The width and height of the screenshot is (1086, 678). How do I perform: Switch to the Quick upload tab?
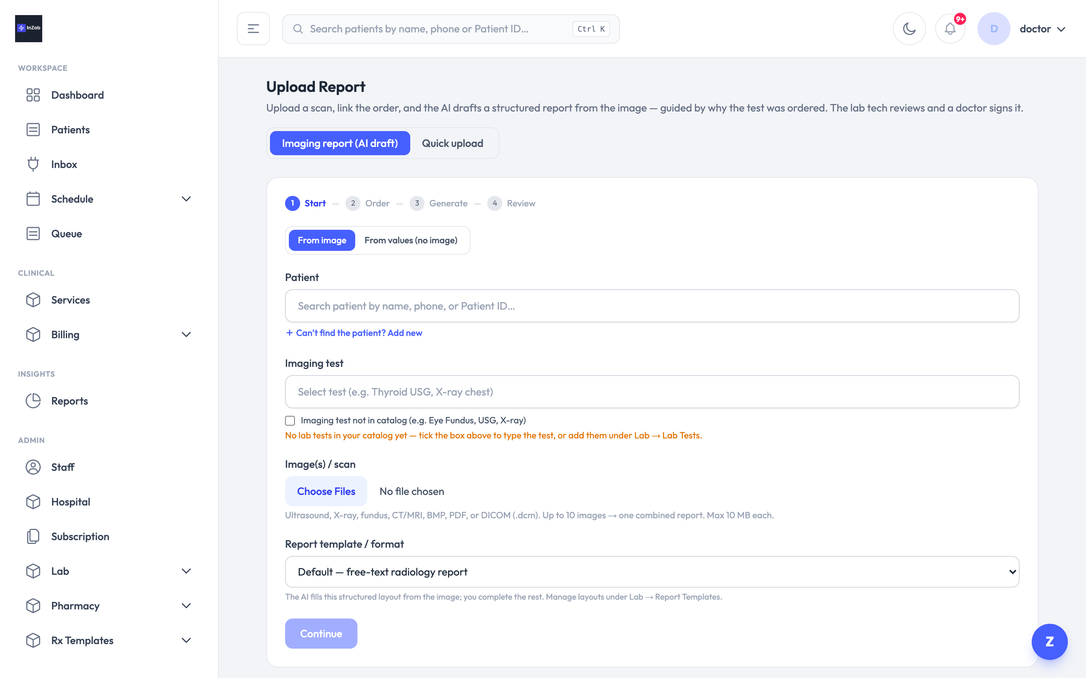pyautogui.click(x=452, y=143)
